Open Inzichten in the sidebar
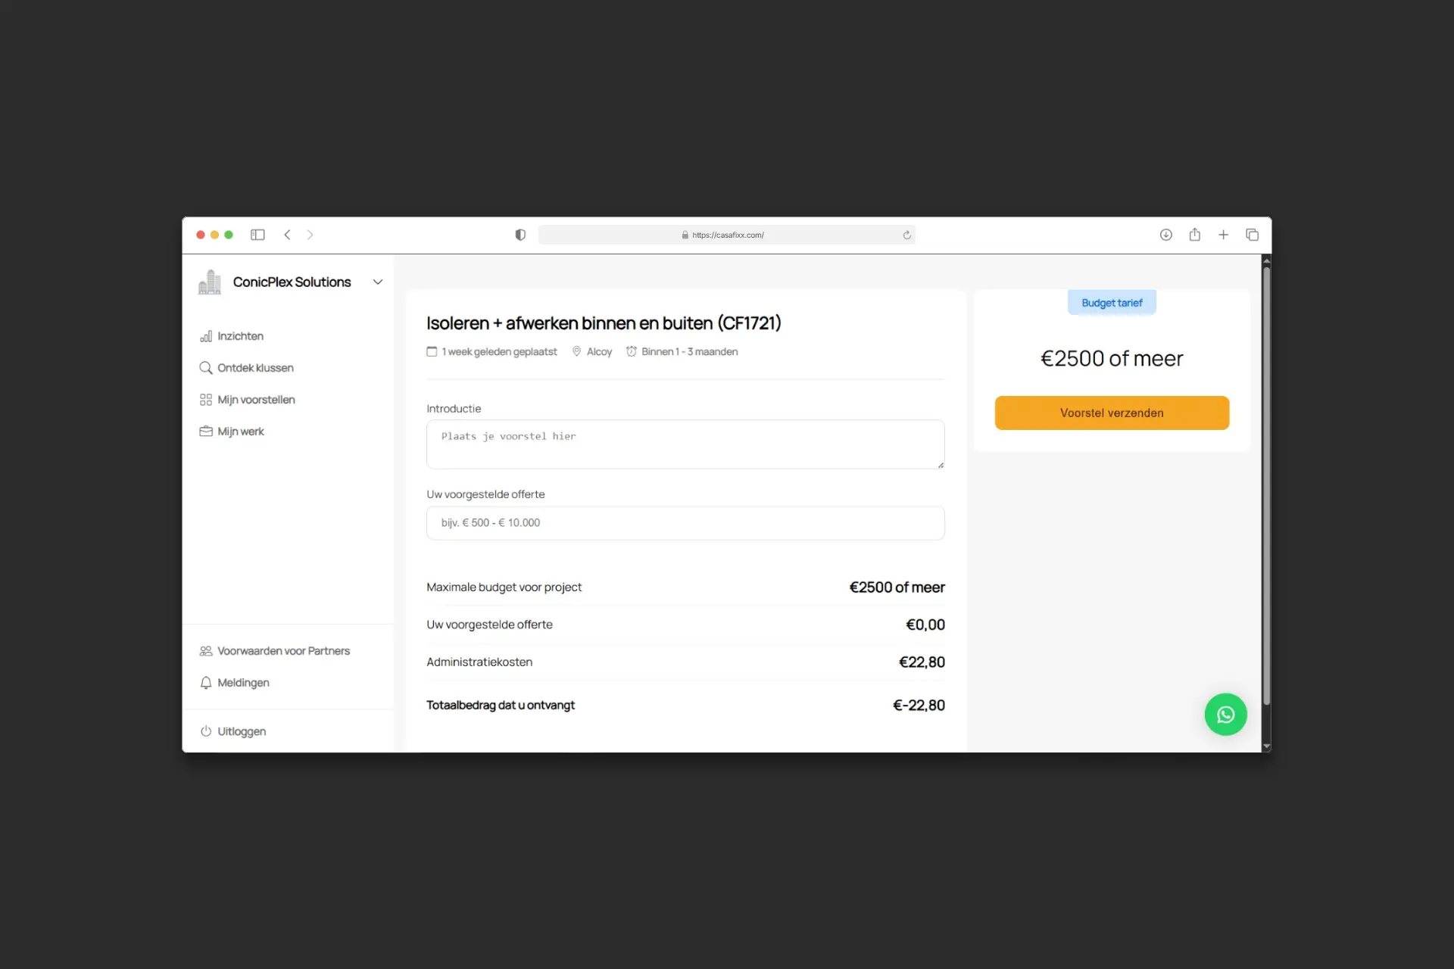Screen dimensions: 1454x969 [239, 336]
